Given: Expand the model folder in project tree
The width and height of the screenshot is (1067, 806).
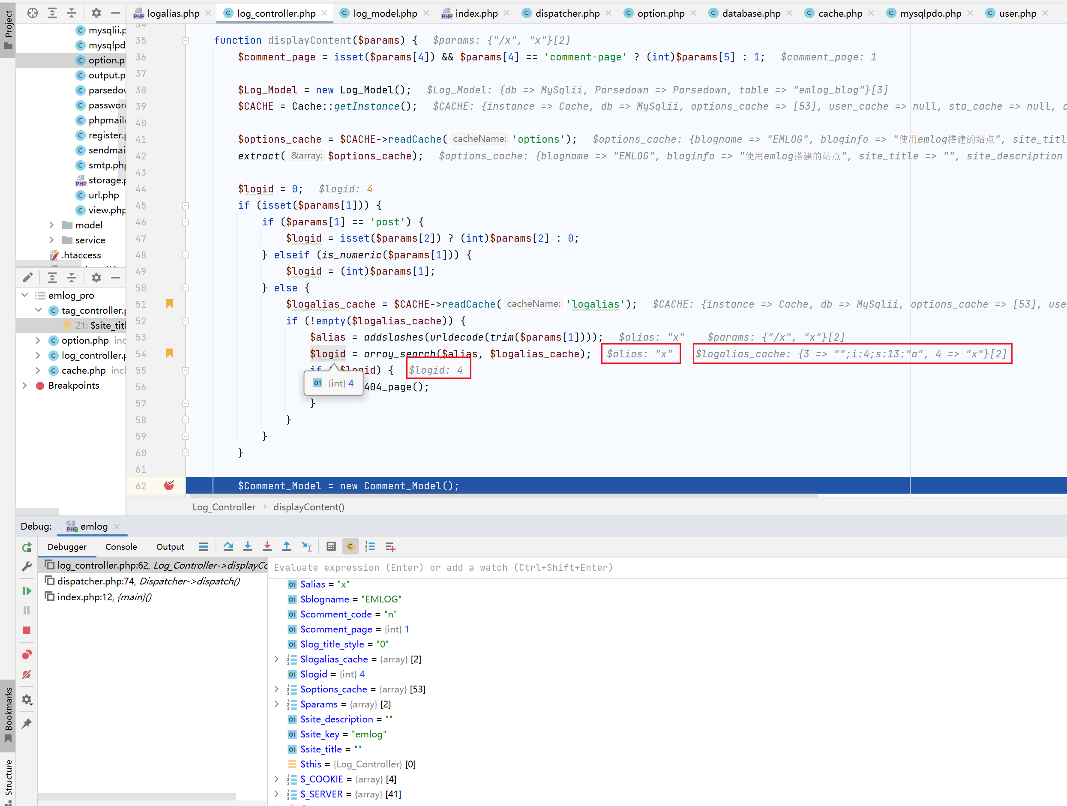Looking at the screenshot, I should click(x=51, y=225).
